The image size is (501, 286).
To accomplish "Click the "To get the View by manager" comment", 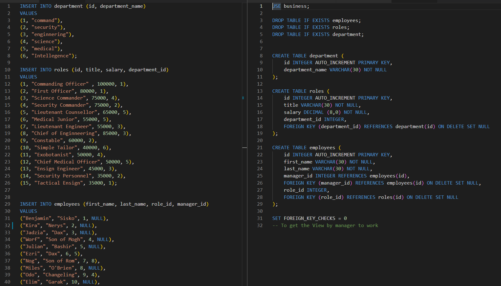I will click(325, 226).
